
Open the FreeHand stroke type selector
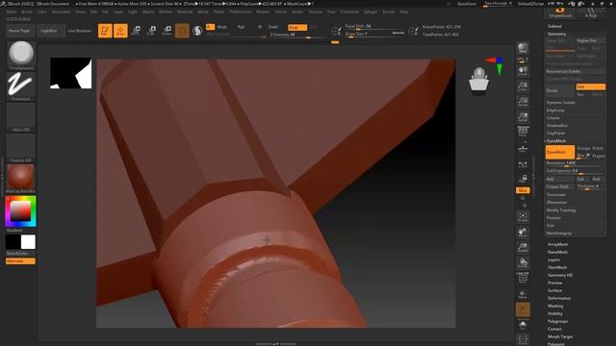(21, 86)
